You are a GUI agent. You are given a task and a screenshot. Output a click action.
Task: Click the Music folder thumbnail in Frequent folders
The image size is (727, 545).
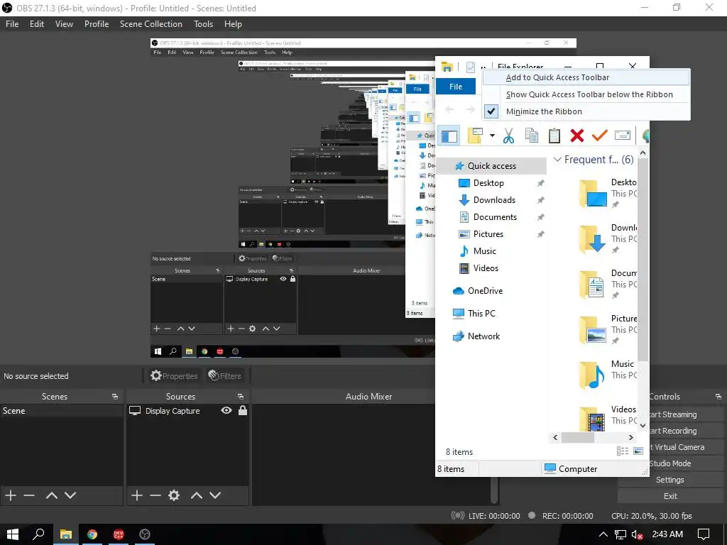[x=593, y=375]
